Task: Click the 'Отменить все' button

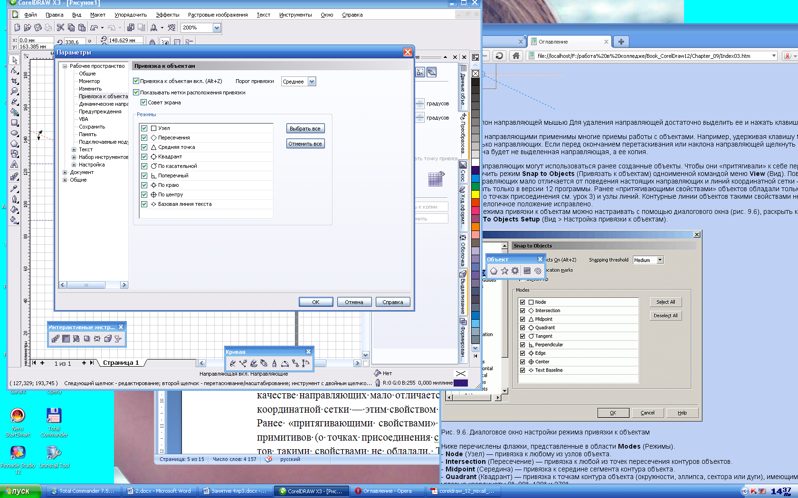Action: (305, 144)
